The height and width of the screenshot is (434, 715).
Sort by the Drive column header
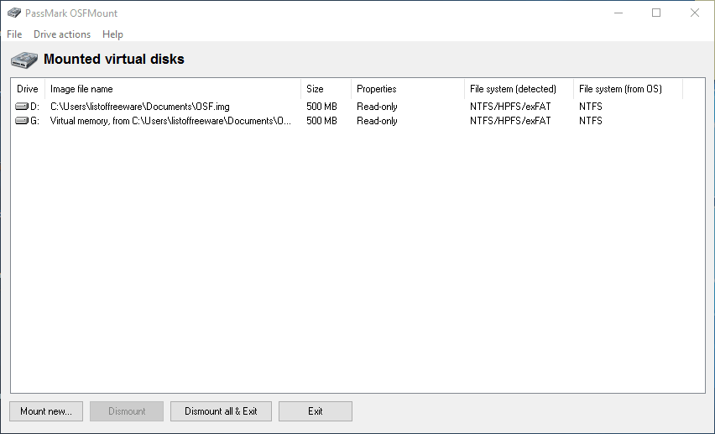(28, 89)
